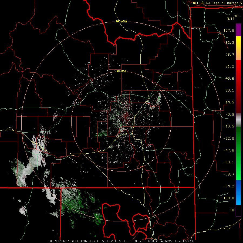243x243 pixels.
Task: Click the 14.5 legend value
Action: [x=230, y=102]
